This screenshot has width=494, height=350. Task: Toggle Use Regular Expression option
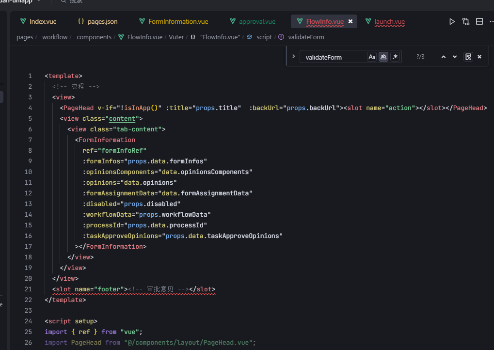[x=395, y=57]
